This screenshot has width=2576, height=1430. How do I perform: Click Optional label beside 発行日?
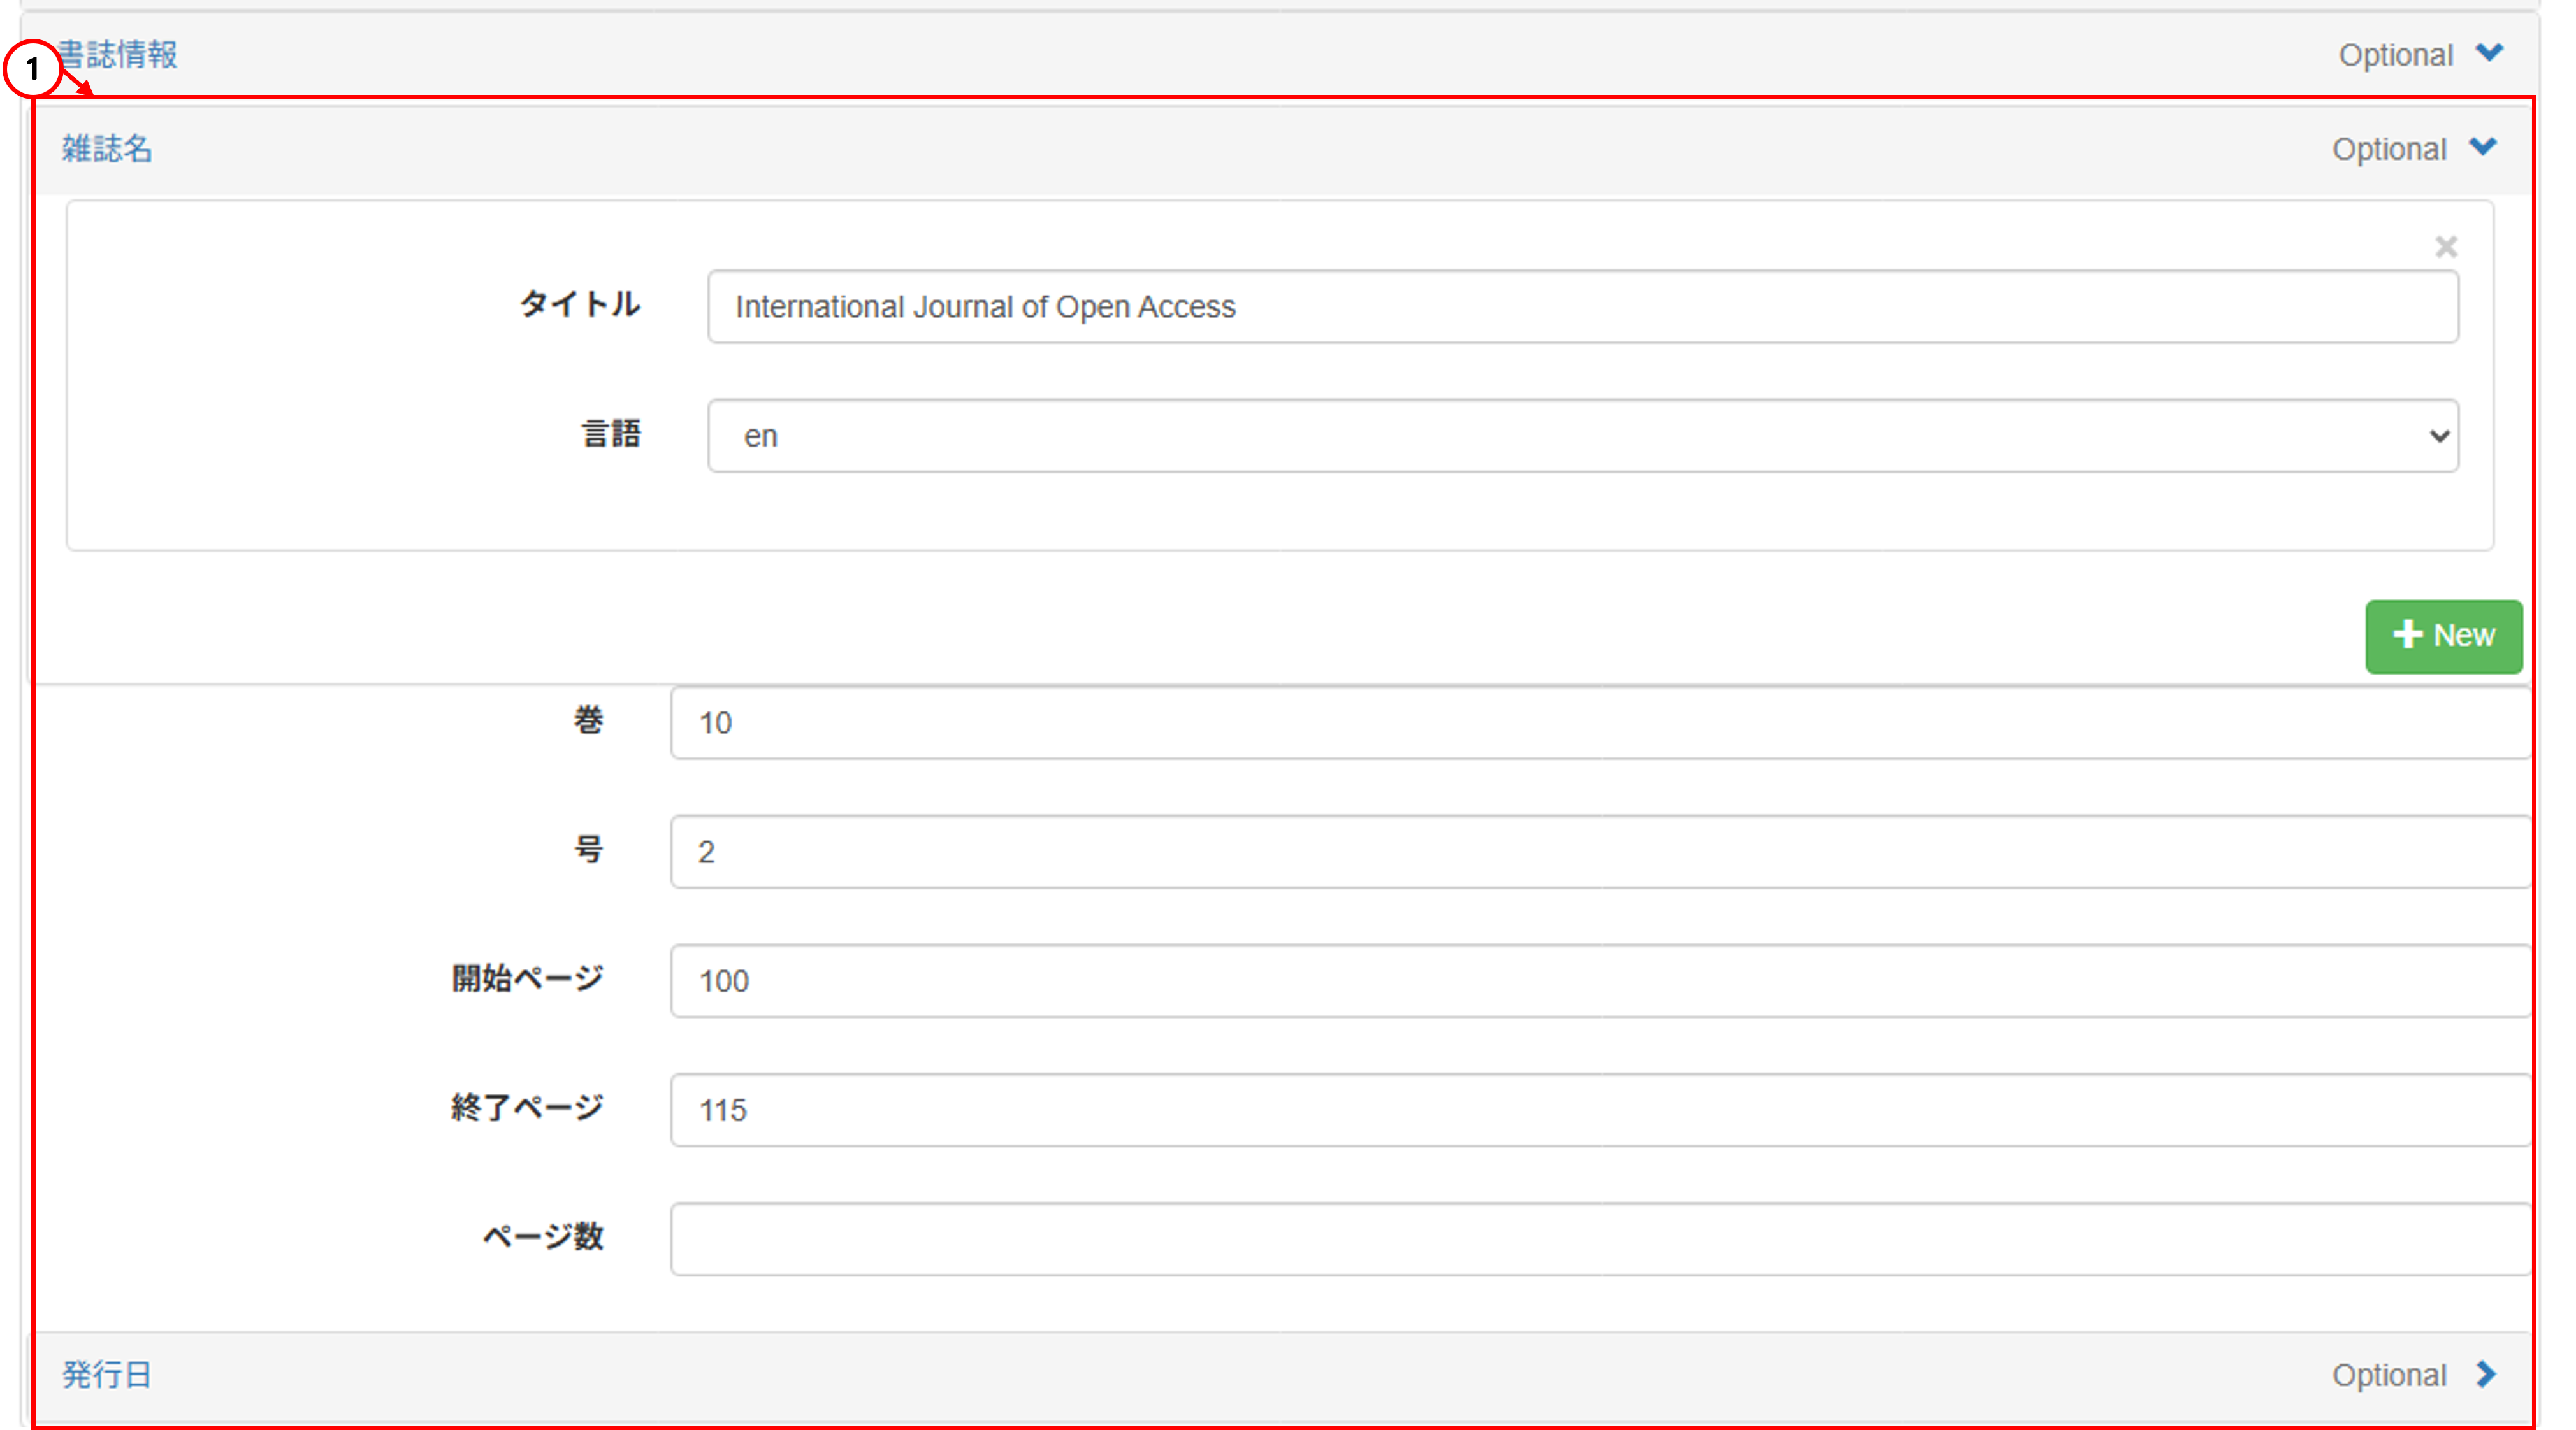2388,1375
